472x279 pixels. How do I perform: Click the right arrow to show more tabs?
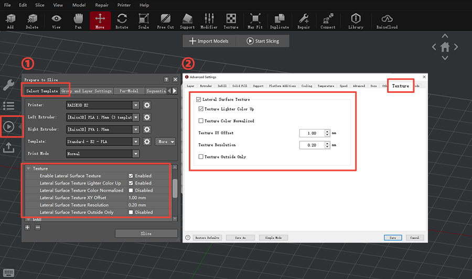[175, 91]
